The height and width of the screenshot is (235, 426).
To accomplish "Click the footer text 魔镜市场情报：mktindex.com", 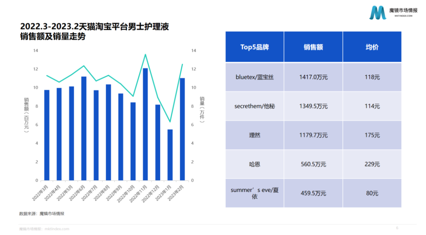I will click(x=44, y=229).
